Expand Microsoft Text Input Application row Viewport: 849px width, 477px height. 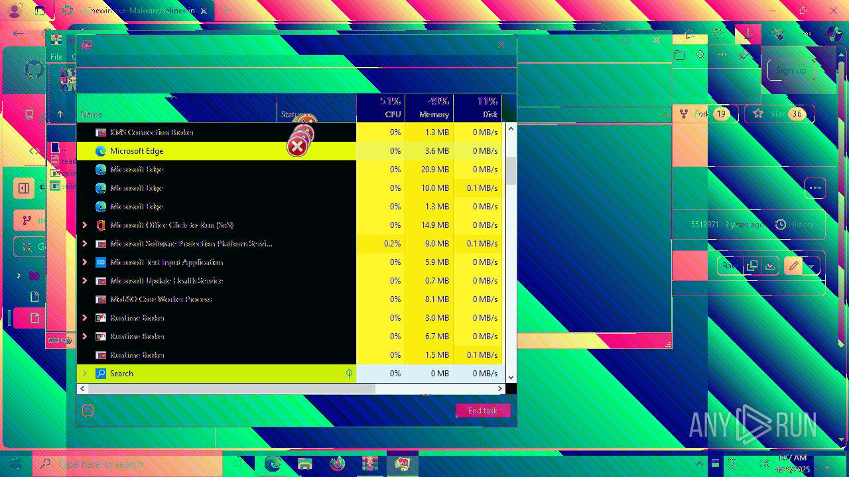84,262
